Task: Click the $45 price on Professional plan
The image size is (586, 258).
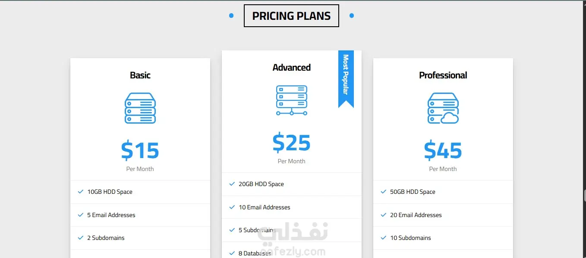Action: [443, 150]
